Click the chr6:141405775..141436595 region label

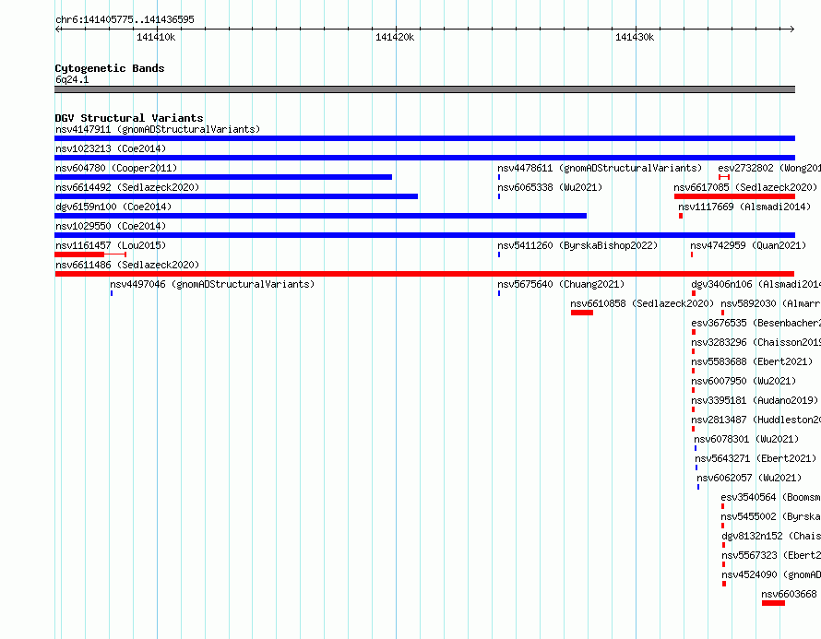[x=125, y=19]
